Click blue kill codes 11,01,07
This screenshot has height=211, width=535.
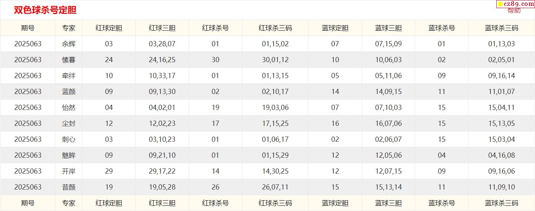[x=502, y=91]
